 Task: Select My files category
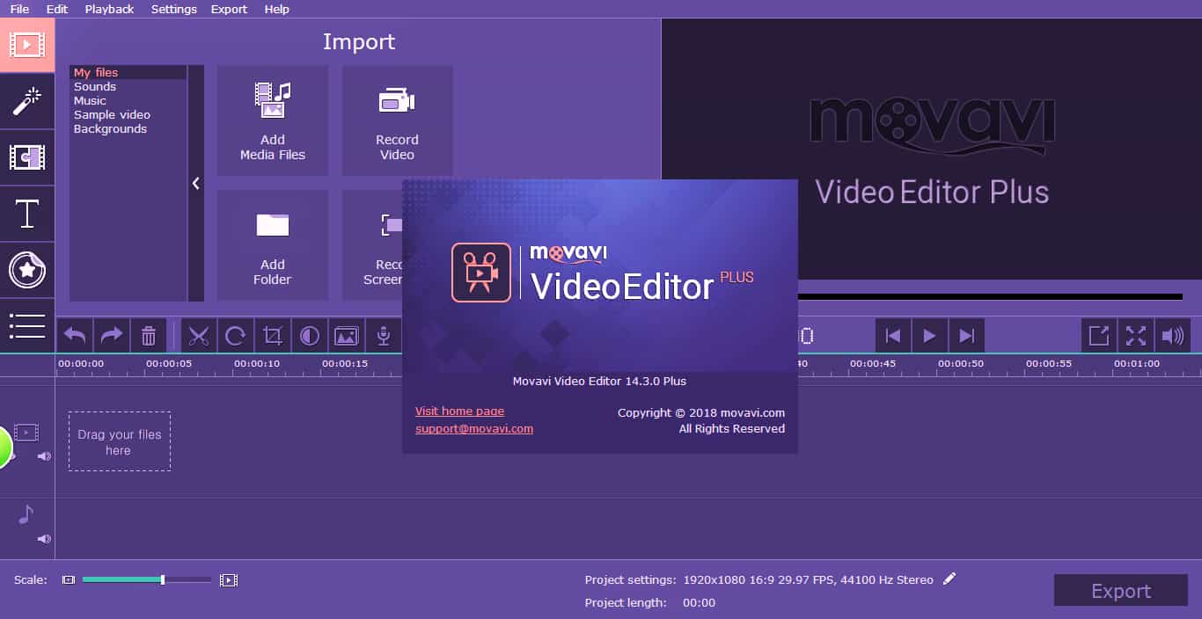click(x=128, y=73)
